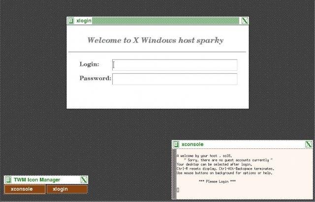Click the 'Password:' label
The width and height of the screenshot is (315, 202).
[95, 78]
